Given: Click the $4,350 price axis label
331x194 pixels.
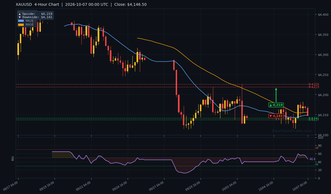Looking at the screenshot, I should click(323, 35).
